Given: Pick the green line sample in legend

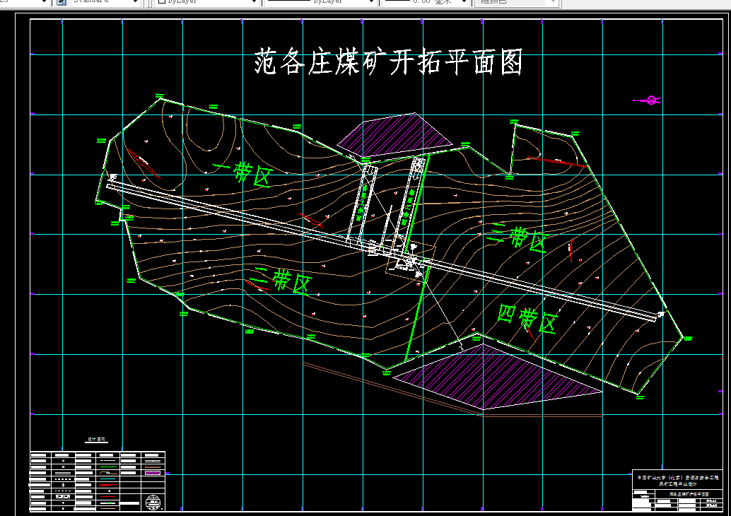Looking at the screenshot, I should pyautogui.click(x=108, y=467).
